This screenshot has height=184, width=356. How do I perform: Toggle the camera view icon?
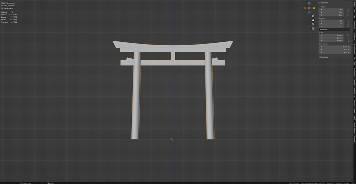point(313,24)
